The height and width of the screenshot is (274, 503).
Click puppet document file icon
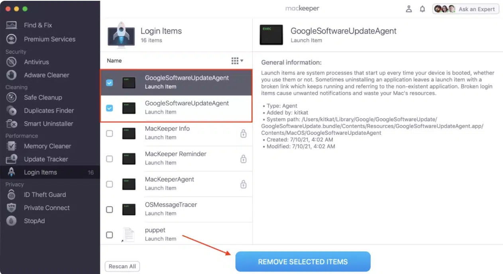128,235
